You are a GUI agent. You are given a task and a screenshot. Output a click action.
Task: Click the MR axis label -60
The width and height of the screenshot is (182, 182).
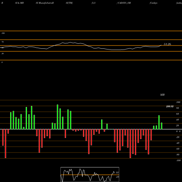[178, 149]
